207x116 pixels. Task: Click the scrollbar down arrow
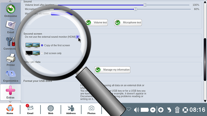tap(205, 101)
